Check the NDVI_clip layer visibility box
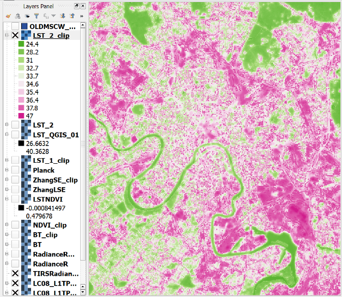Image resolution: width=342 pixels, height=297 pixels. 16,225
